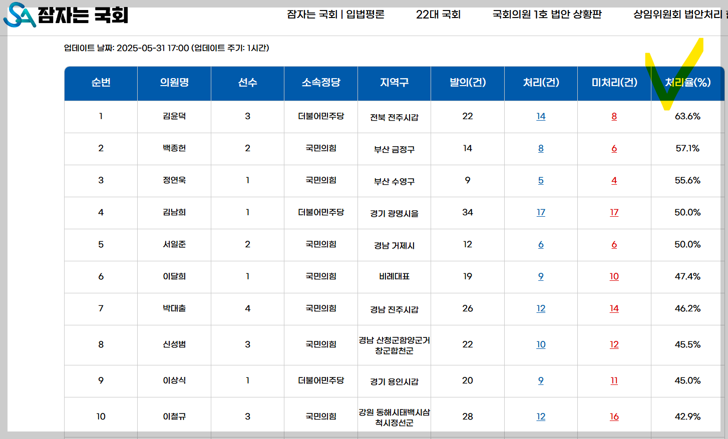
Task: Open 박대출's unprocessed bills link 14
Action: (x=614, y=308)
